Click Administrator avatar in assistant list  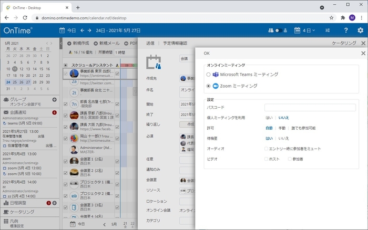74,150
